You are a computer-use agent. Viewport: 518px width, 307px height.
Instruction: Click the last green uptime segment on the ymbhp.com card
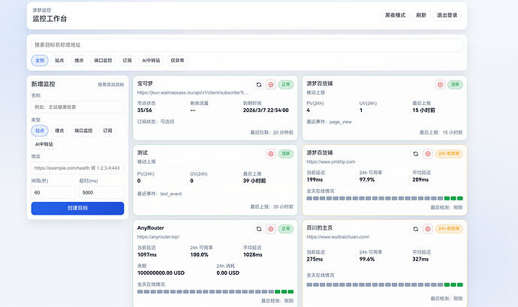[x=460, y=199]
